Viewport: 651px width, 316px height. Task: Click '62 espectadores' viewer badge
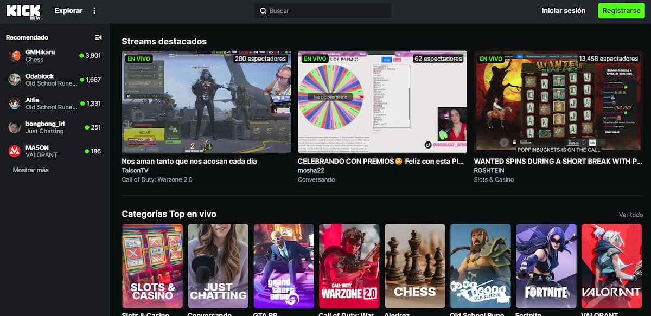[x=438, y=59]
